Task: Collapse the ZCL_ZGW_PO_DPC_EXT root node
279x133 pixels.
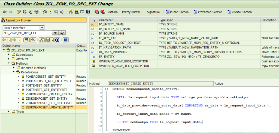Action: pyautogui.click(x=4, y=50)
